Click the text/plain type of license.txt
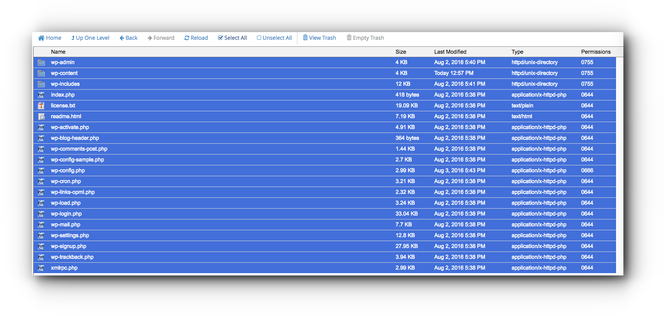Screen dimensions: 664x316 (522, 105)
